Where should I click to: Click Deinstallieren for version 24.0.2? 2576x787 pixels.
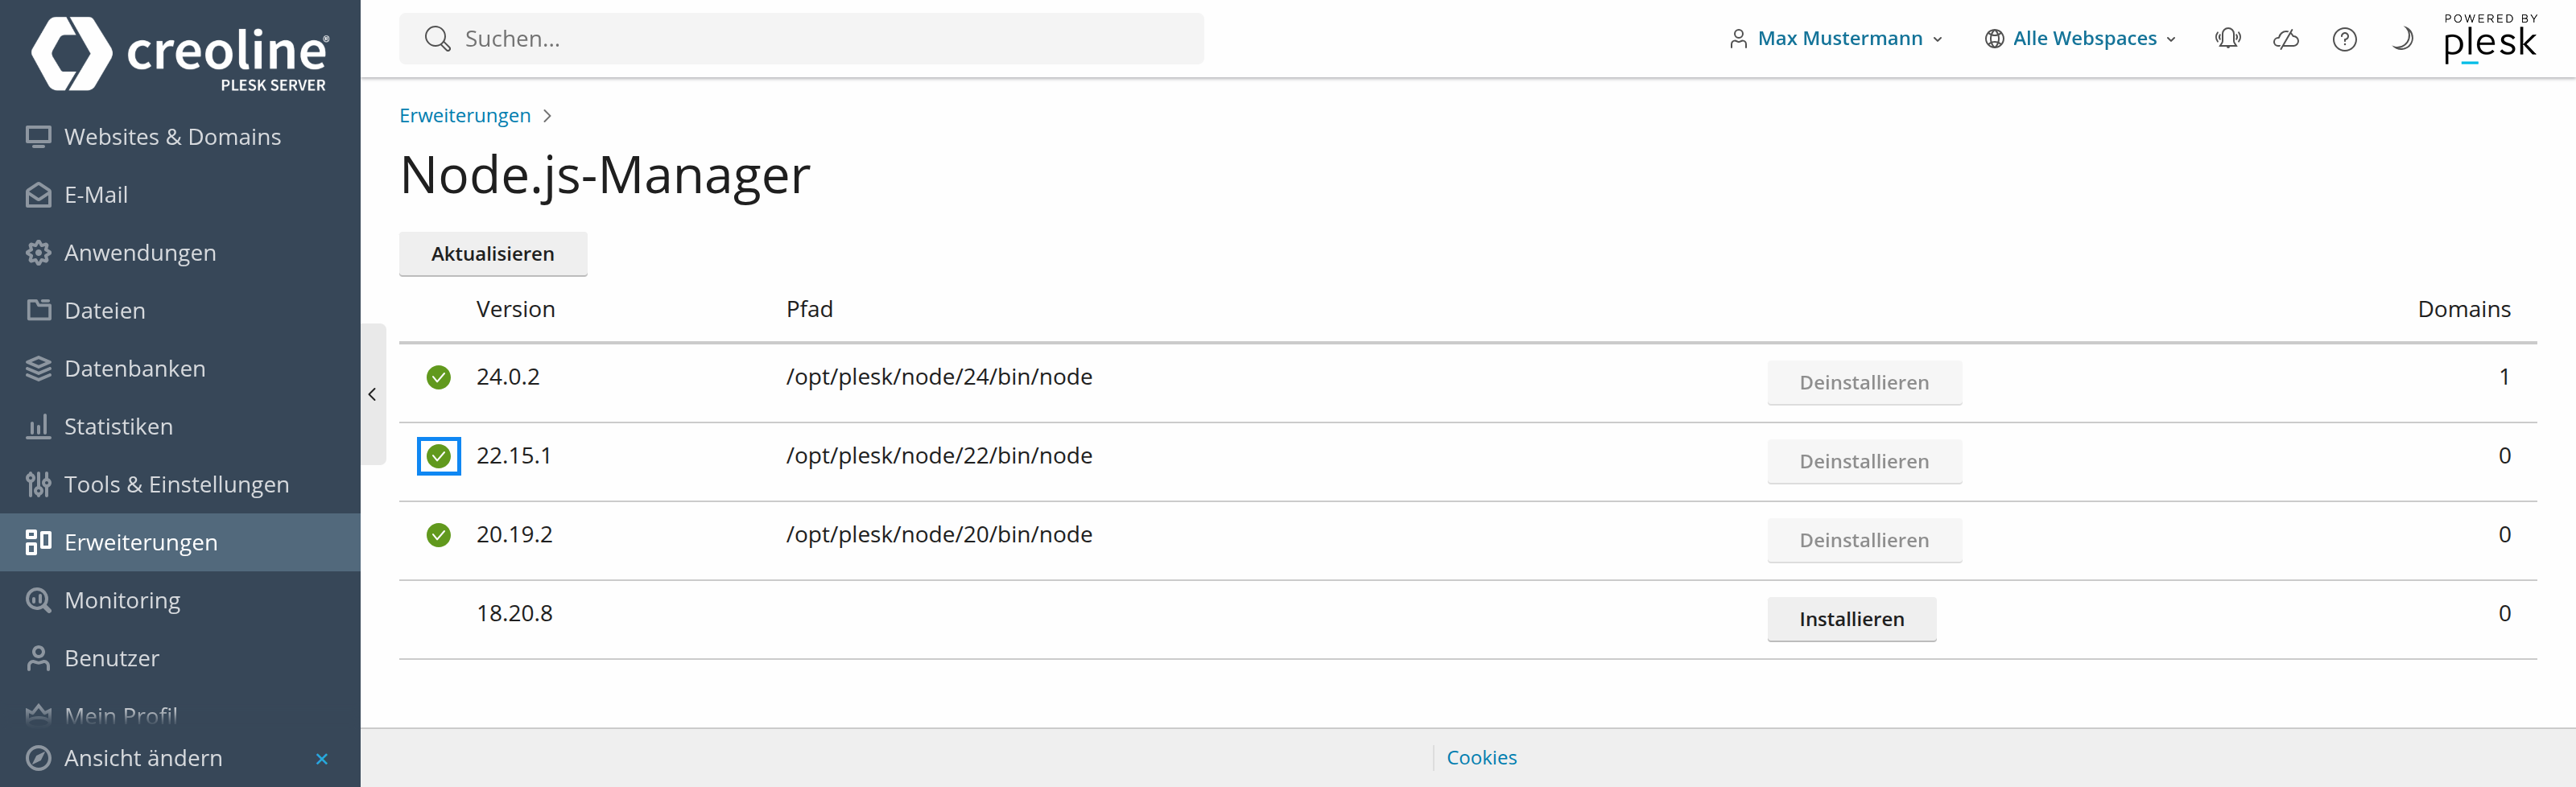[x=1864, y=383]
